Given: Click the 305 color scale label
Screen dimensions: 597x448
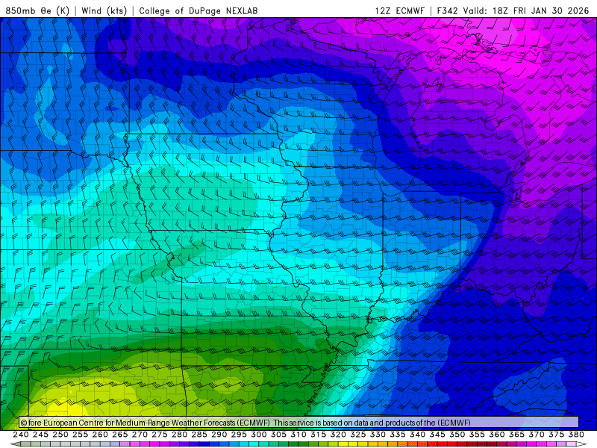Looking at the screenshot, I should (x=278, y=435).
